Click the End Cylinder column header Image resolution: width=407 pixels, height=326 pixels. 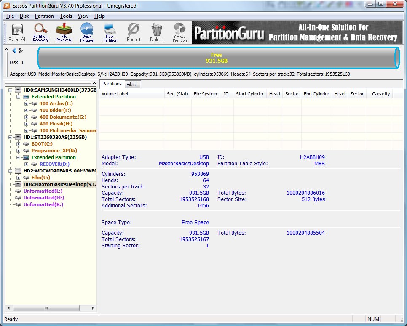point(316,94)
